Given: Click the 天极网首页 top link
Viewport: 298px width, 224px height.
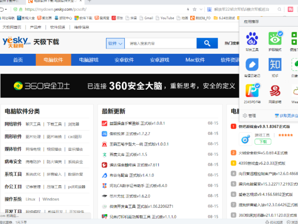Looking at the screenshot, I should coord(12,27).
